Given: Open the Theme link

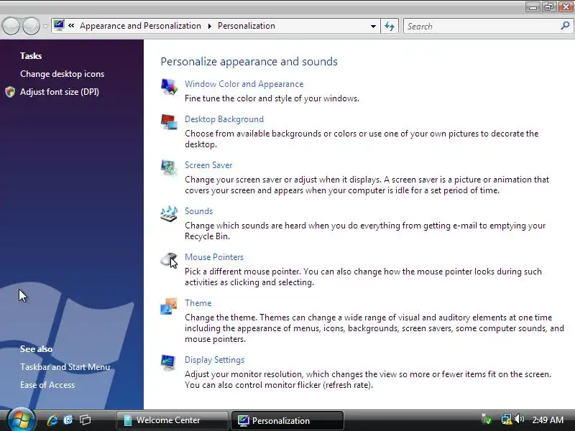Looking at the screenshot, I should click(198, 303).
